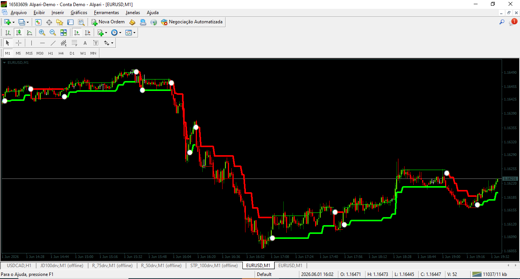Screen dimensions: 520x279
Task: Open the notifications bubble with badge
Action: coord(513,22)
